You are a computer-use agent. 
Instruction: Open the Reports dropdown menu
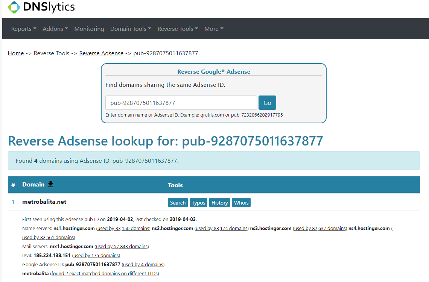coord(24,29)
